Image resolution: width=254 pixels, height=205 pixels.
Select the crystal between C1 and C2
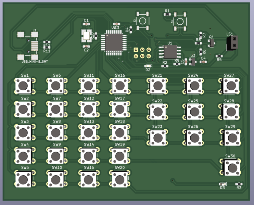86,35
